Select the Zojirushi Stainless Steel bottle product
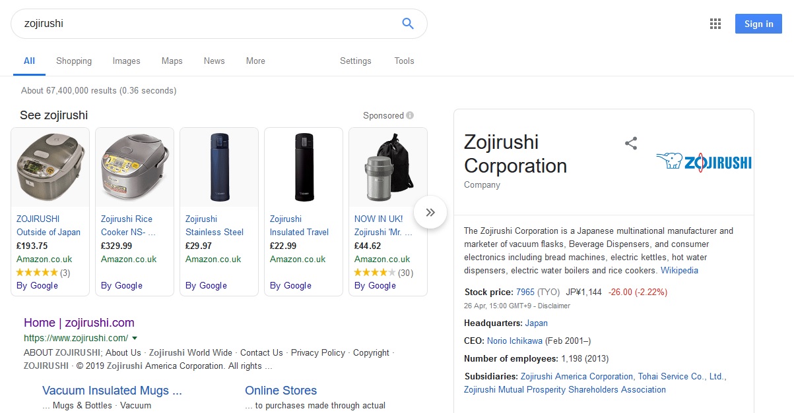Image resolution: width=794 pixels, height=413 pixels. (x=219, y=211)
